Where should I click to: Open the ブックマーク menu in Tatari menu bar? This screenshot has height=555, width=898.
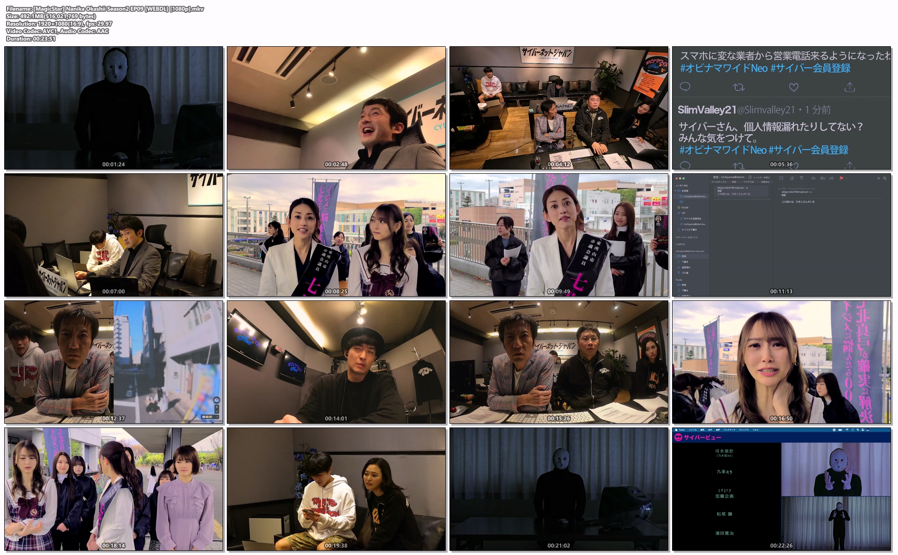coord(729,430)
